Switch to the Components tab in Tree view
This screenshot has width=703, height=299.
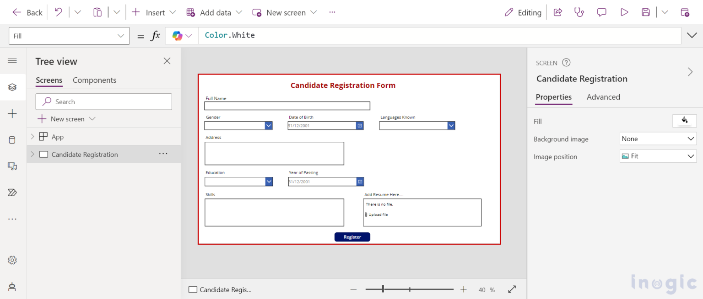94,80
